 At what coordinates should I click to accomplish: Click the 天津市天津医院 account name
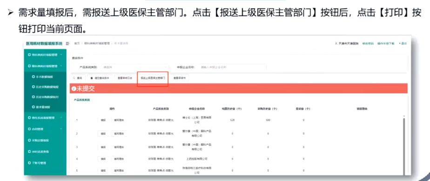click(349, 44)
